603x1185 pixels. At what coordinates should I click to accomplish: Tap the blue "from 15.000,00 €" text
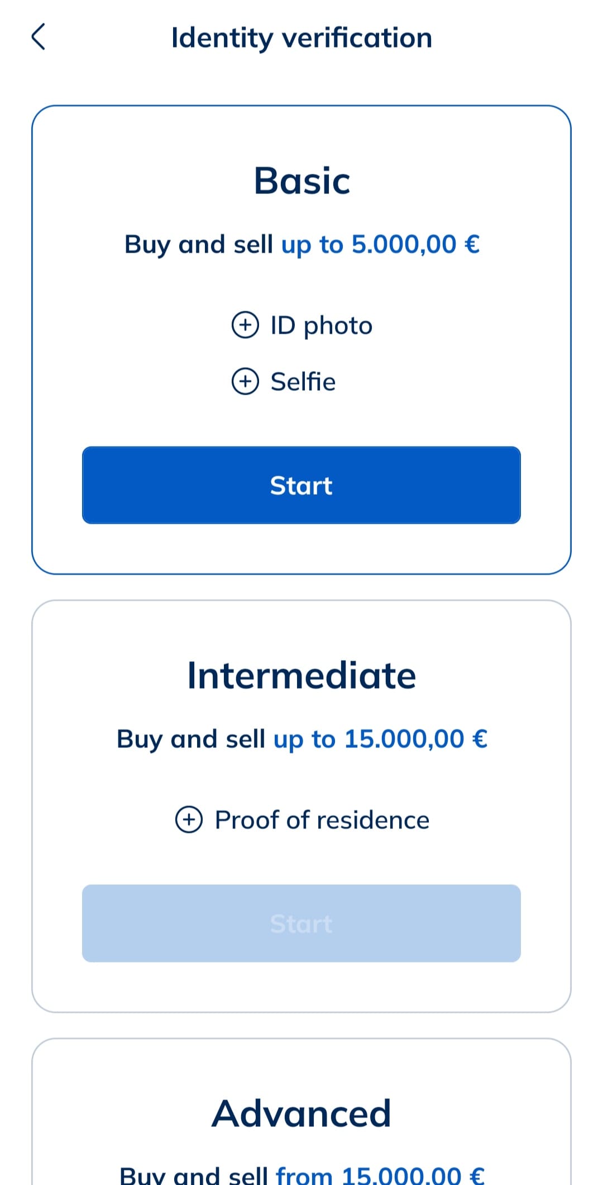coord(380,1175)
